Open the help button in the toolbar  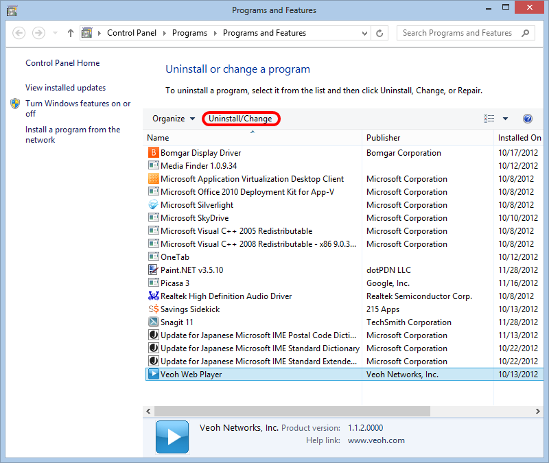point(528,119)
